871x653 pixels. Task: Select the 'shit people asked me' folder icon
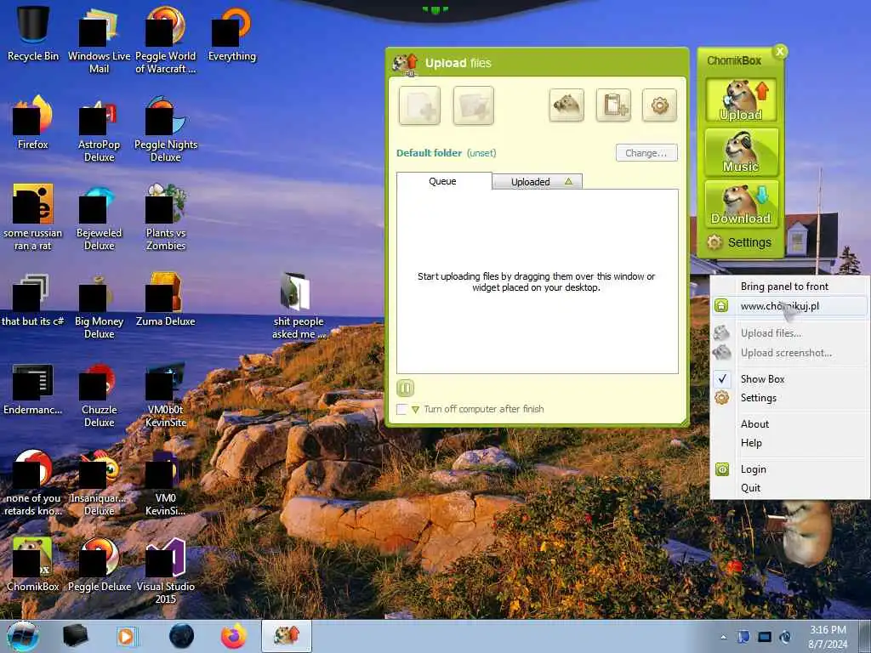299,305
